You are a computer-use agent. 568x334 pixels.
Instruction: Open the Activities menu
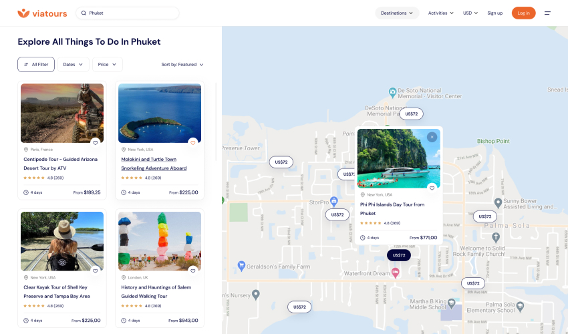440,13
